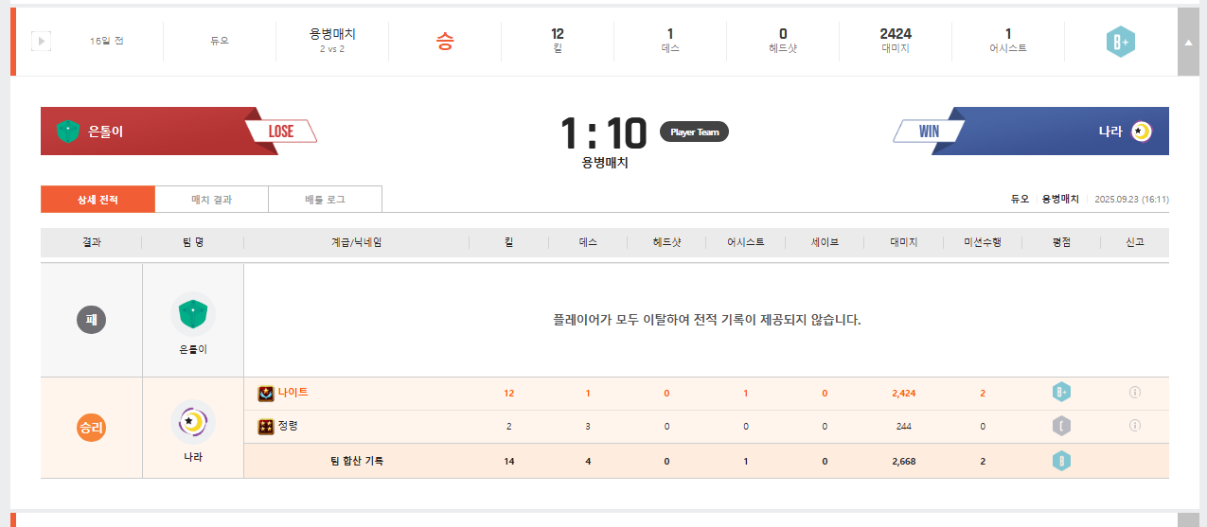Select the 상세 전적 tab
The image size is (1207, 527).
coord(98,200)
